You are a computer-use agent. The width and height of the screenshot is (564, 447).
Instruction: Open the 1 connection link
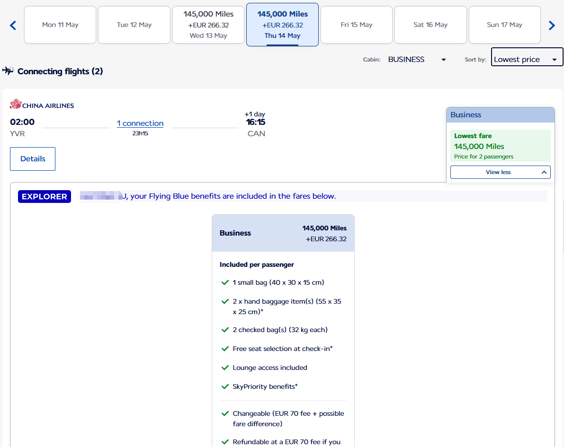coord(140,123)
